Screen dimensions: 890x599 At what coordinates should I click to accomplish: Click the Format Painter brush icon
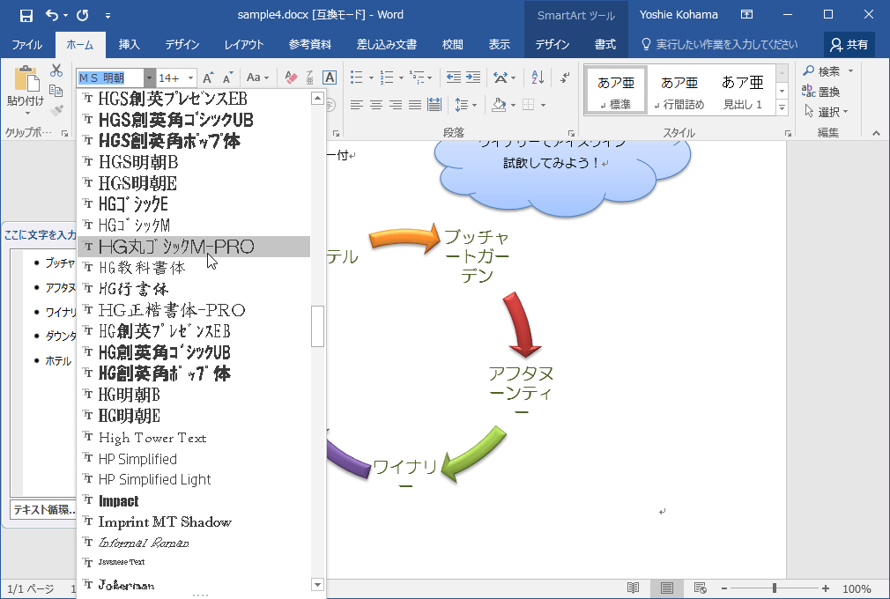pyautogui.click(x=56, y=111)
